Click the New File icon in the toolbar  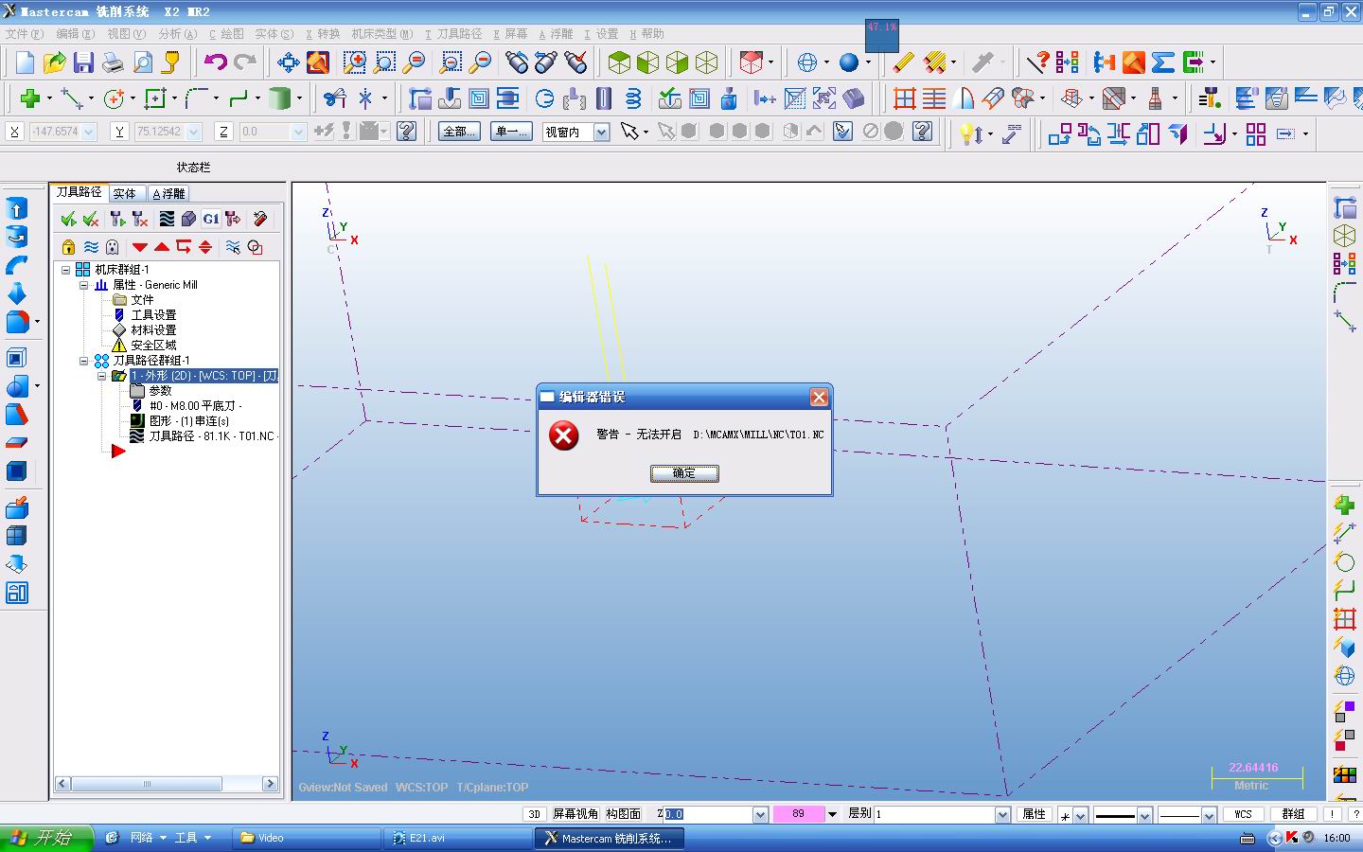(26, 62)
